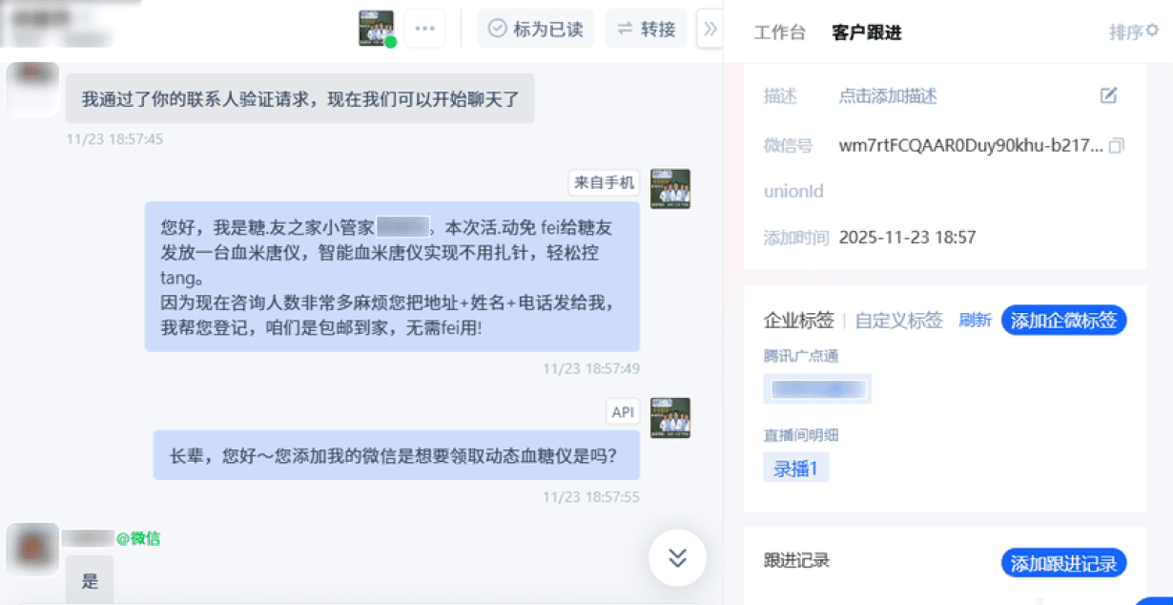1173x605 pixels.
Task: Copy the WeChat ID with copy icon
Action: (x=1117, y=146)
